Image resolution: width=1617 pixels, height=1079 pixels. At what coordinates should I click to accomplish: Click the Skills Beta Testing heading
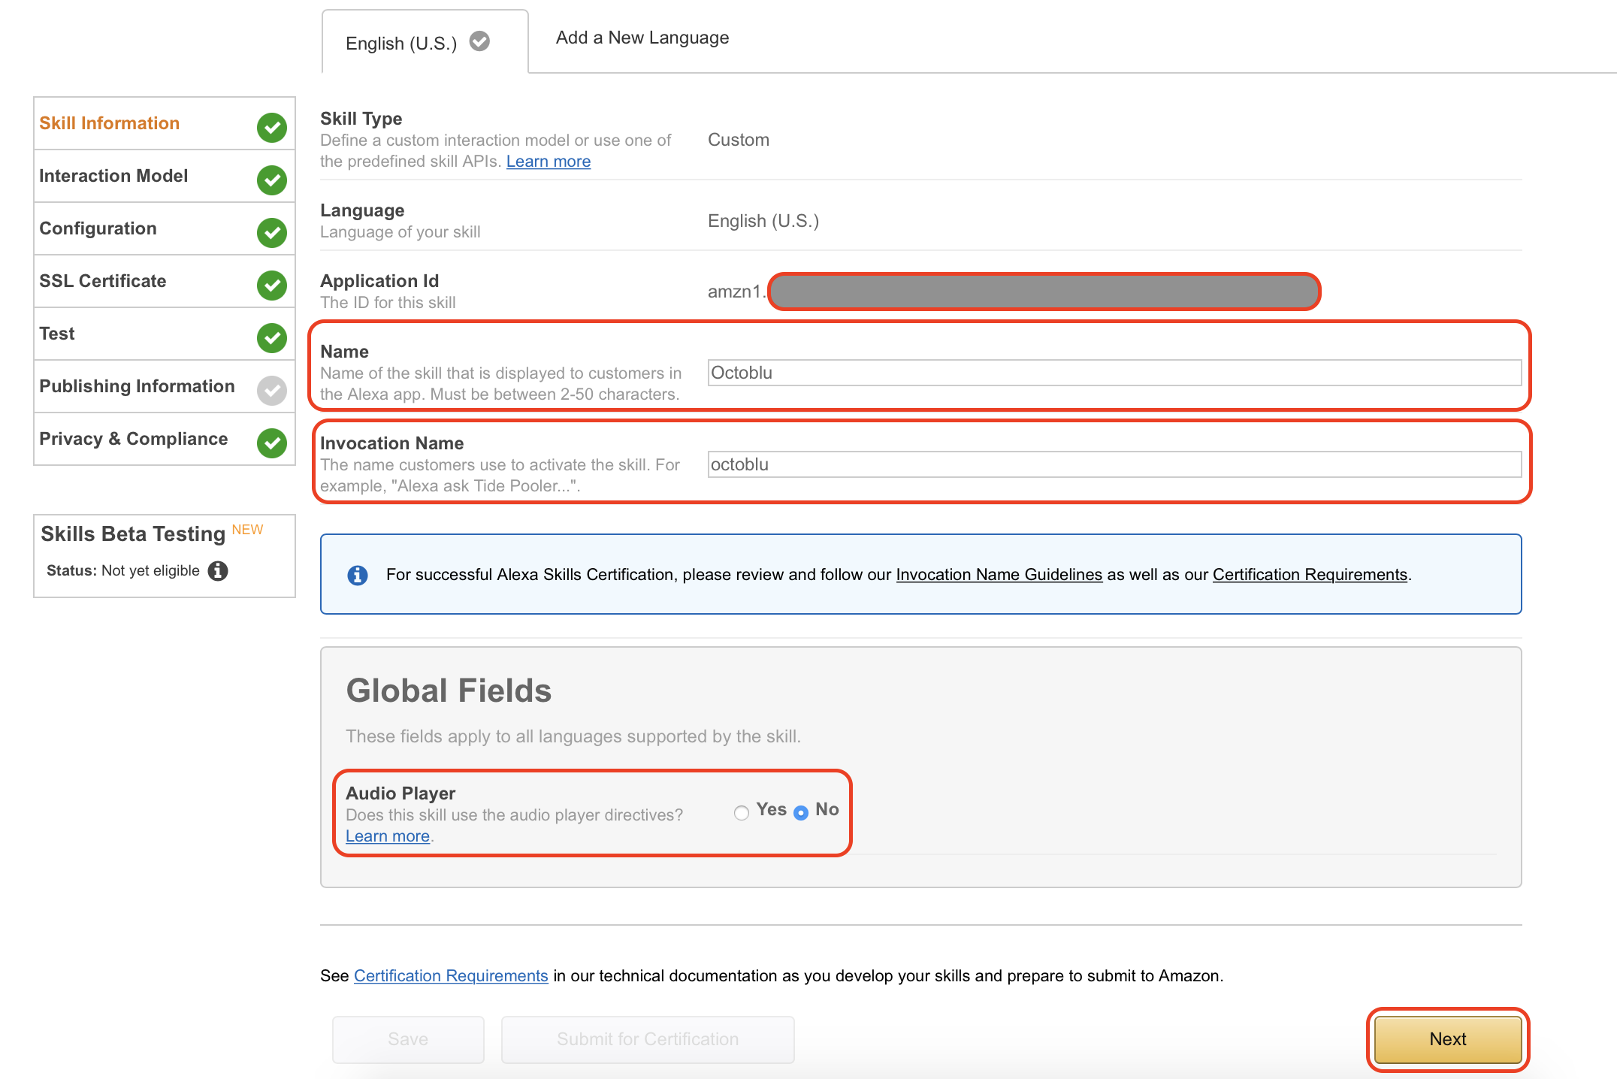point(133,534)
